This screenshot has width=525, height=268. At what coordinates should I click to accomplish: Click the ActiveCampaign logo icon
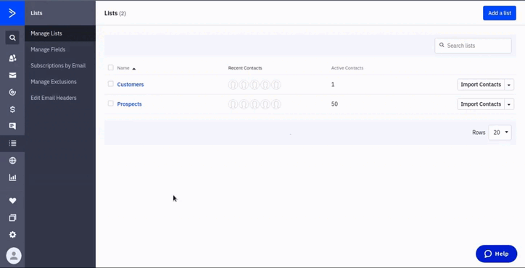point(12,13)
